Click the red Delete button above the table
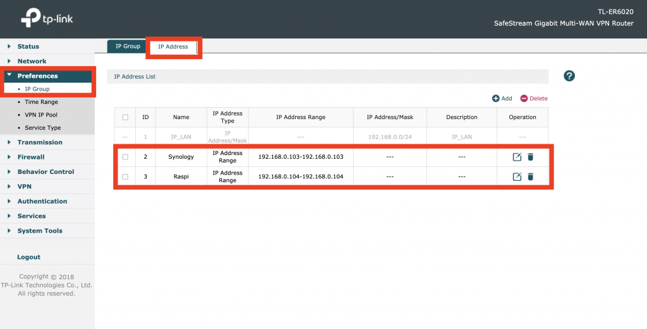Image resolution: width=647 pixels, height=329 pixels. tap(534, 98)
